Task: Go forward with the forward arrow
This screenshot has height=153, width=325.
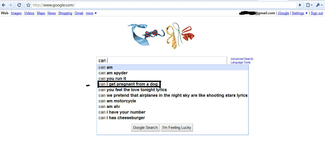Action: pos(10,5)
